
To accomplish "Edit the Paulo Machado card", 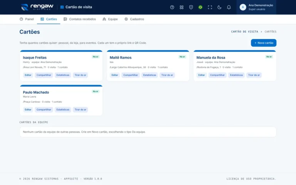I will pyautogui.click(x=28, y=109).
